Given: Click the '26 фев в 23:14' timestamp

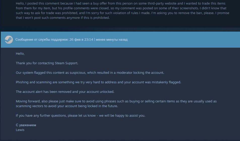Looking at the screenshot, I should tap(81, 40).
